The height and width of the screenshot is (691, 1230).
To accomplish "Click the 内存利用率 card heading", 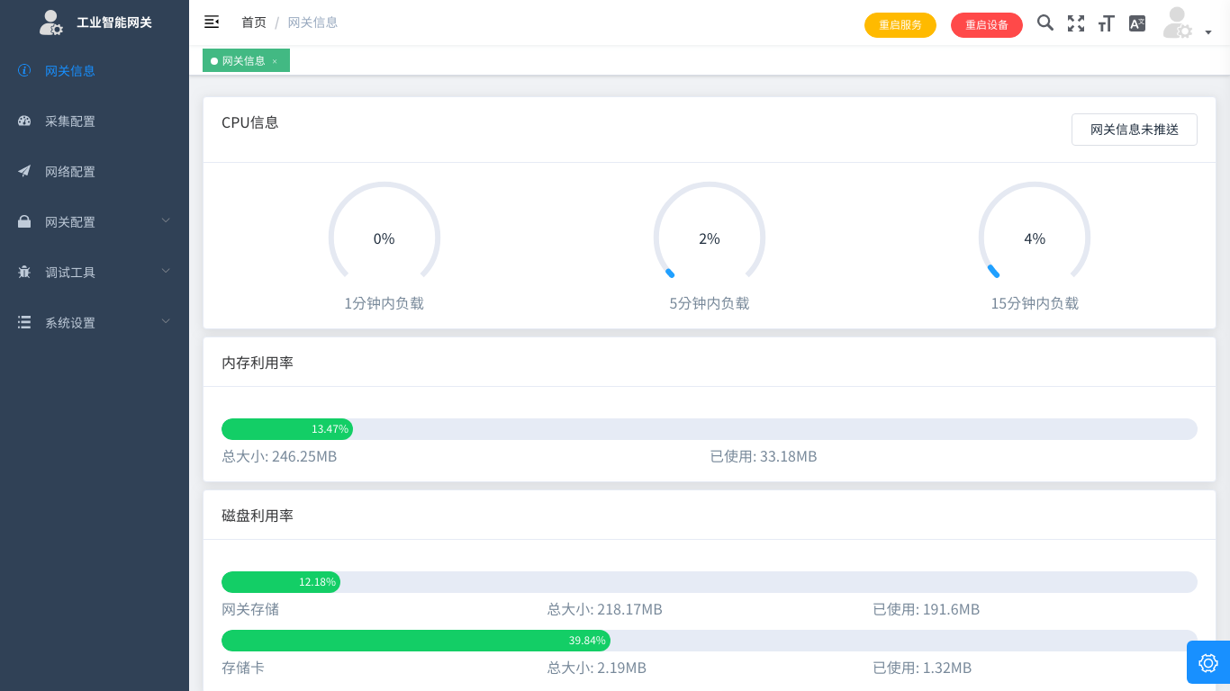I will tap(258, 363).
